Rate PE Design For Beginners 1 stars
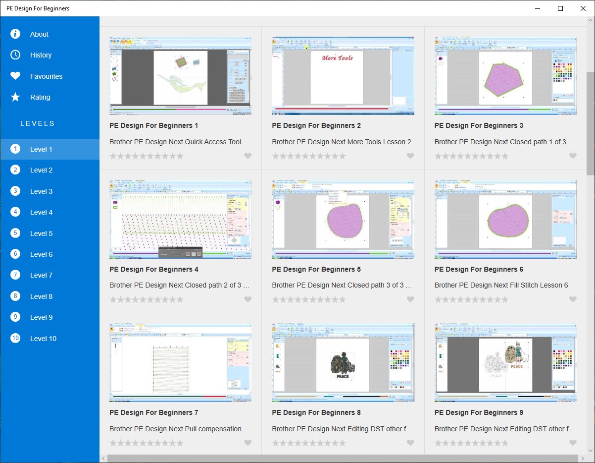The width and height of the screenshot is (595, 463). click(x=147, y=156)
